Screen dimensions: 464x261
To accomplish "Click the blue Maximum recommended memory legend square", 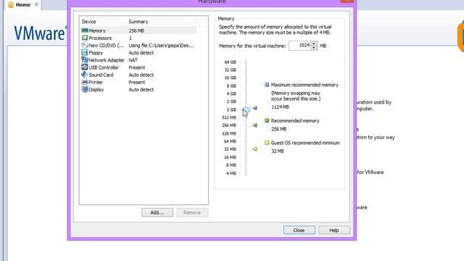I will (x=267, y=85).
